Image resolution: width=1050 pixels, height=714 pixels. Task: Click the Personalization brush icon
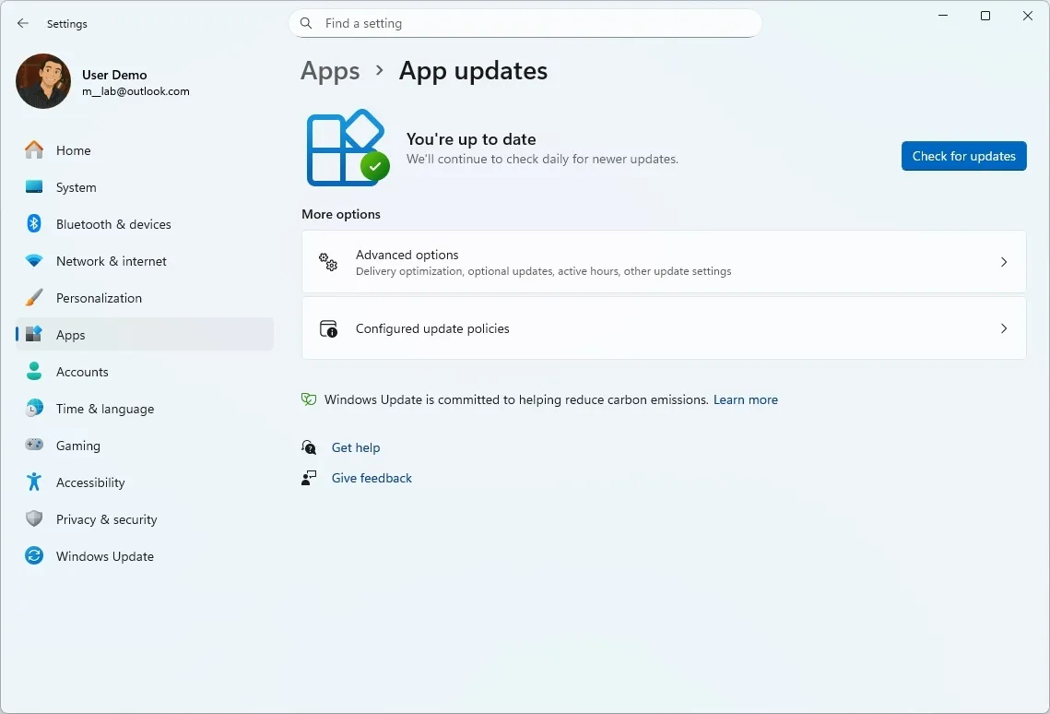pos(34,298)
